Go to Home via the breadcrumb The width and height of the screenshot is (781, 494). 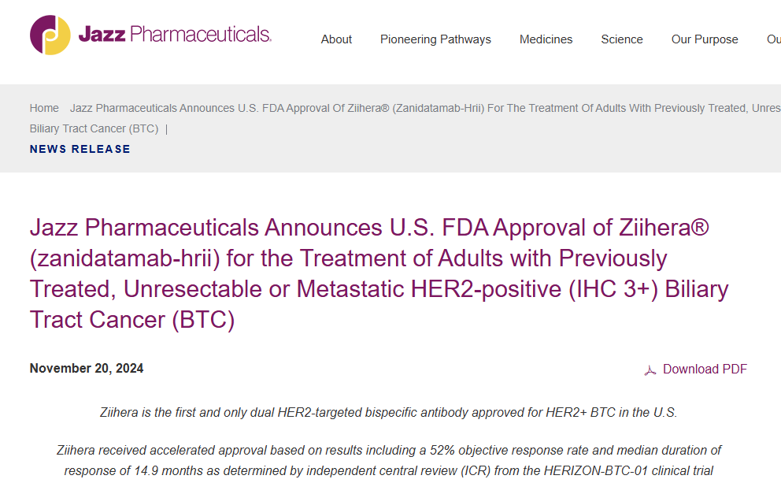coord(44,108)
